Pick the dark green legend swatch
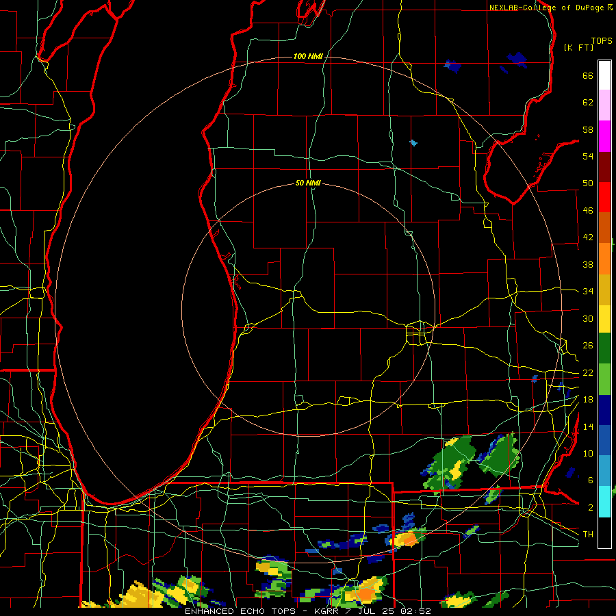Image resolution: width=616 pixels, height=616 pixels. [x=604, y=348]
